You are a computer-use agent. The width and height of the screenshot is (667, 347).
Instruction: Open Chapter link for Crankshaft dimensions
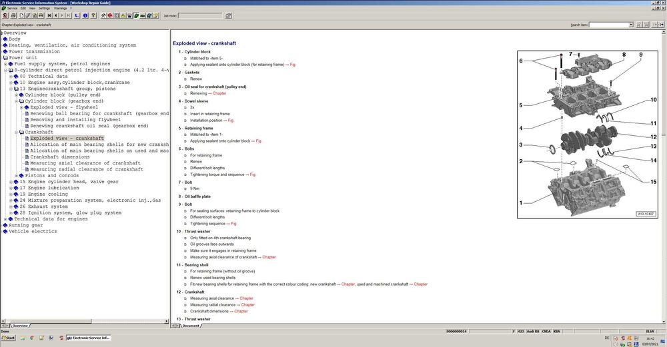241,311
